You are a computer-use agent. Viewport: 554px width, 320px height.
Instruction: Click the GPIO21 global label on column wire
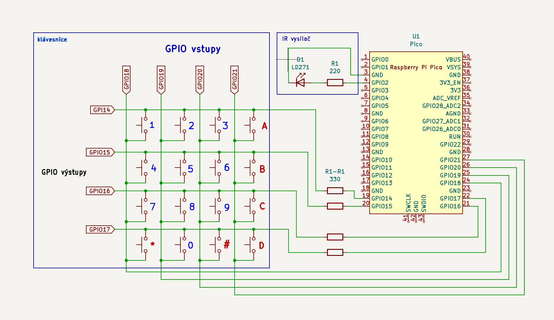pyautogui.click(x=235, y=80)
